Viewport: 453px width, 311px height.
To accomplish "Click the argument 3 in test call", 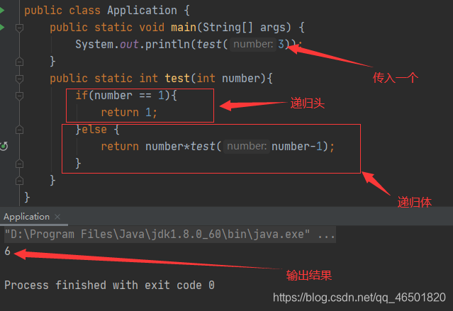I will tap(281, 44).
